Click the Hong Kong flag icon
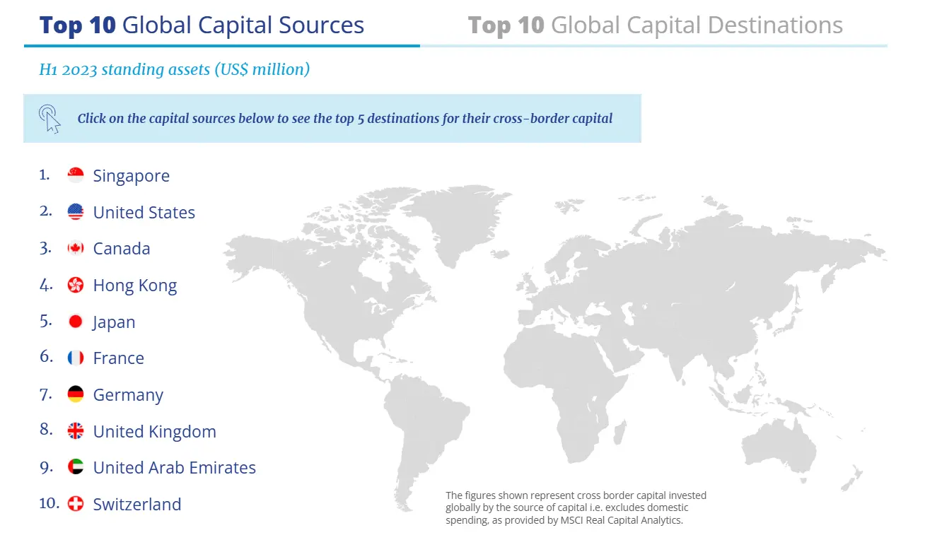The width and height of the screenshot is (942, 552). pos(76,285)
